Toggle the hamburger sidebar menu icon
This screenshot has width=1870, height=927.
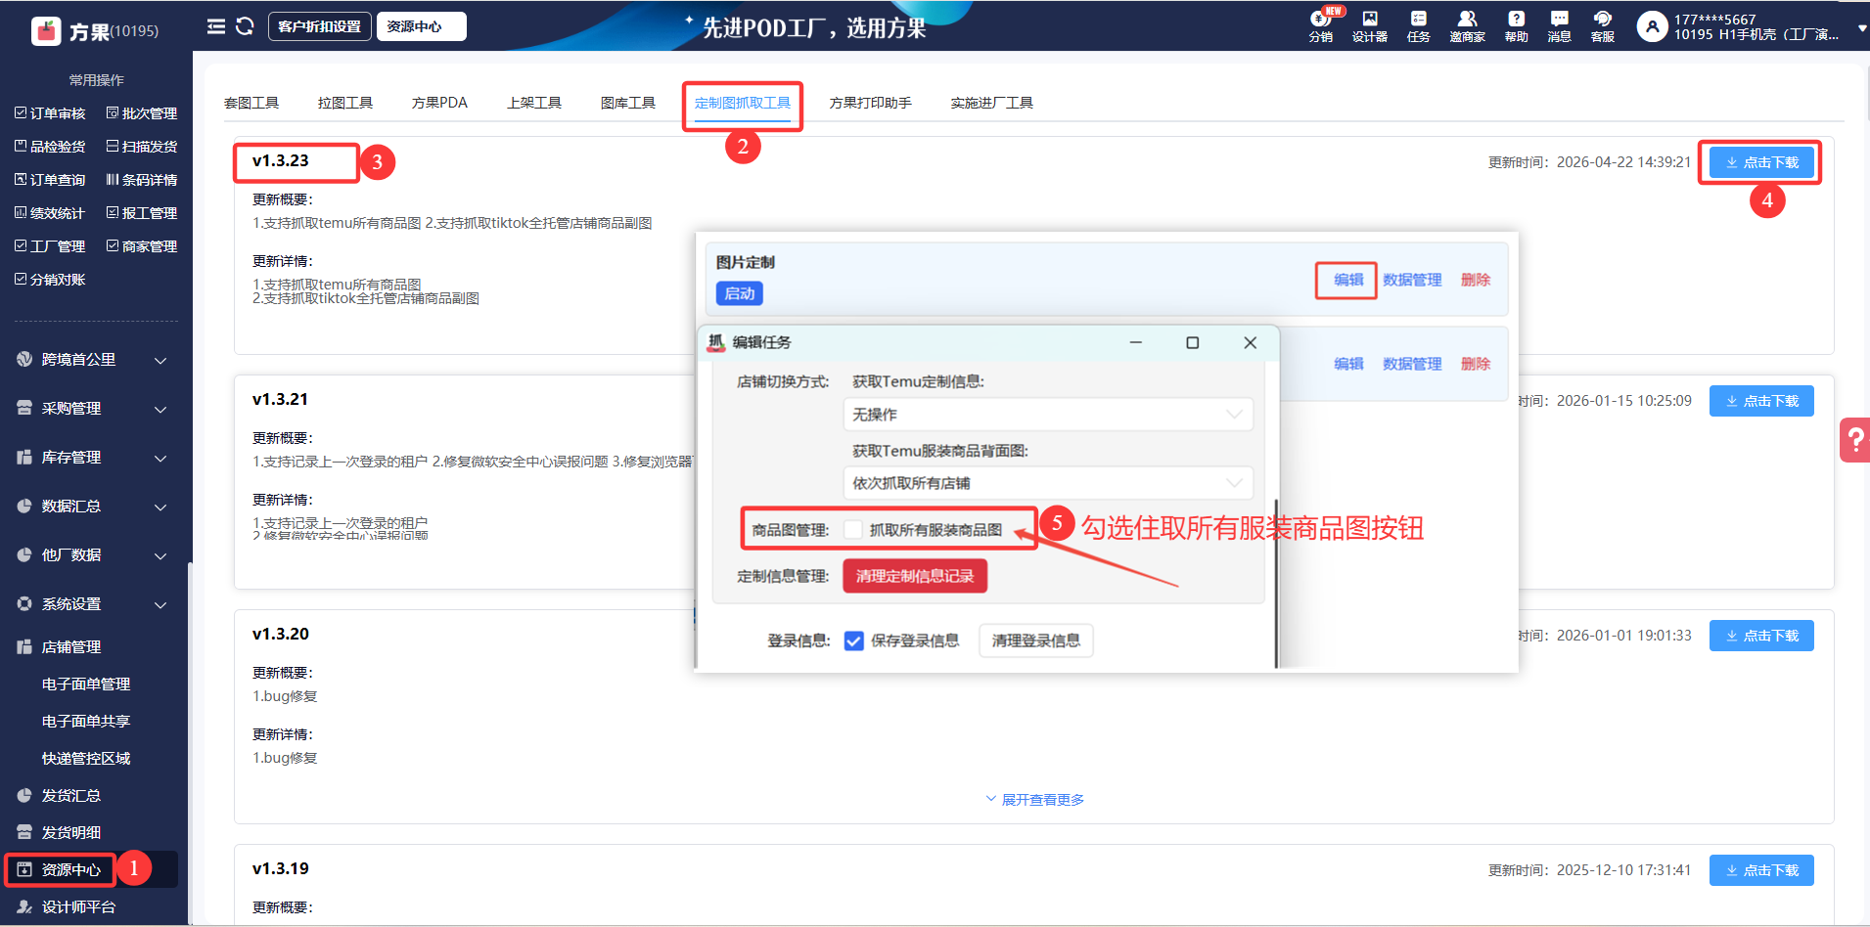[216, 26]
